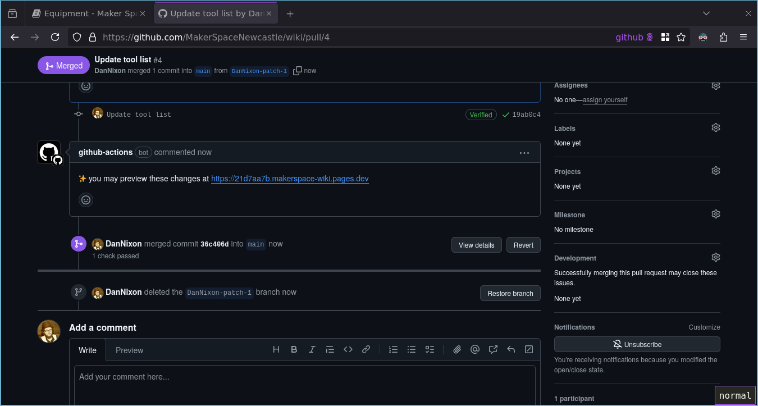Image resolution: width=758 pixels, height=406 pixels.
Task: Open the smiley reaction picker on bot comment
Action: pyautogui.click(x=85, y=199)
